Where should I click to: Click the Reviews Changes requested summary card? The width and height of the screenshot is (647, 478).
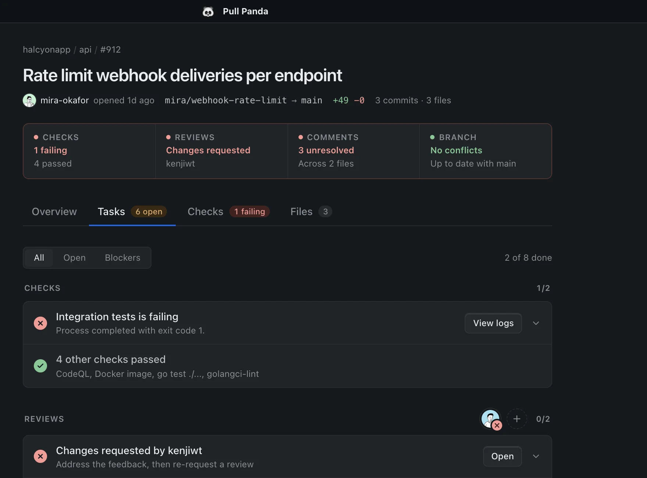(222, 151)
